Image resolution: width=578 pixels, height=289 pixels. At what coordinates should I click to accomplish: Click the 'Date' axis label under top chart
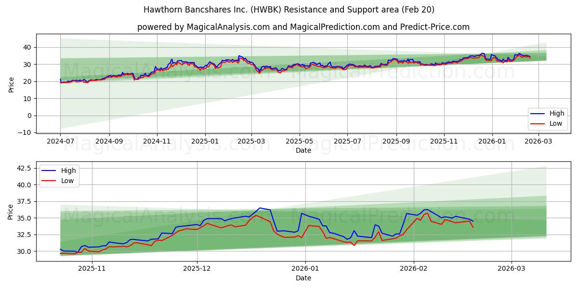click(303, 150)
